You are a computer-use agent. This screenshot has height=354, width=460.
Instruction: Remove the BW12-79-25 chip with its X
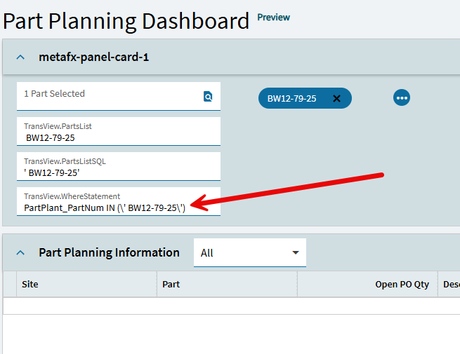tap(336, 99)
